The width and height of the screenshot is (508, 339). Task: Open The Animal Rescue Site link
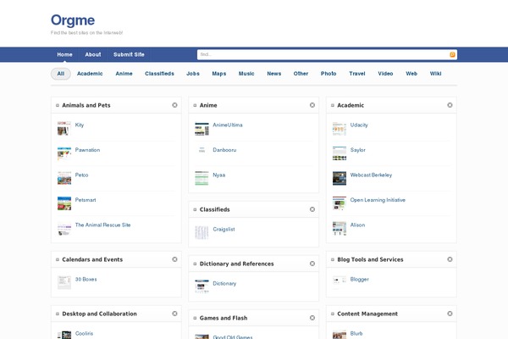click(x=102, y=225)
